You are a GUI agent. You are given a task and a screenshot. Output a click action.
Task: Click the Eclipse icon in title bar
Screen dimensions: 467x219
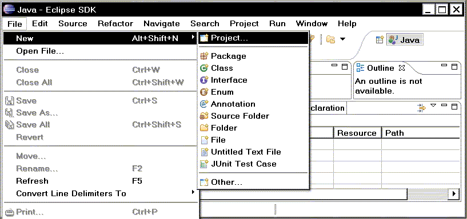pos(9,10)
